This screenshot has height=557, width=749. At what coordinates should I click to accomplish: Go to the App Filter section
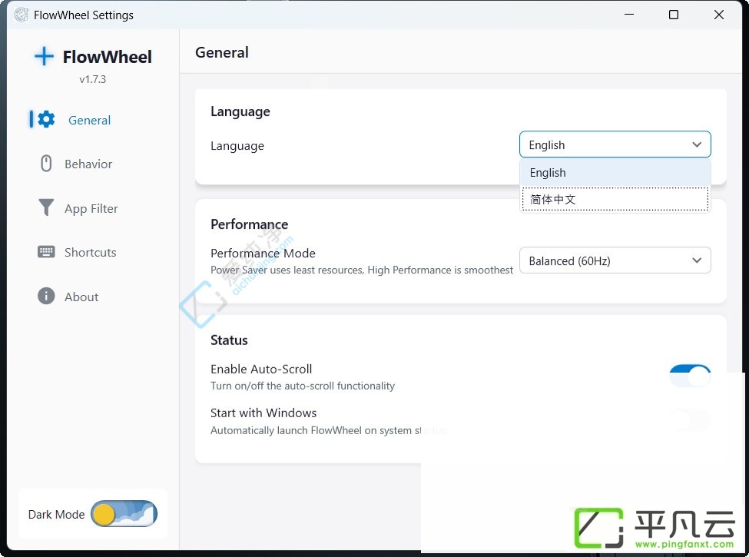click(x=91, y=208)
